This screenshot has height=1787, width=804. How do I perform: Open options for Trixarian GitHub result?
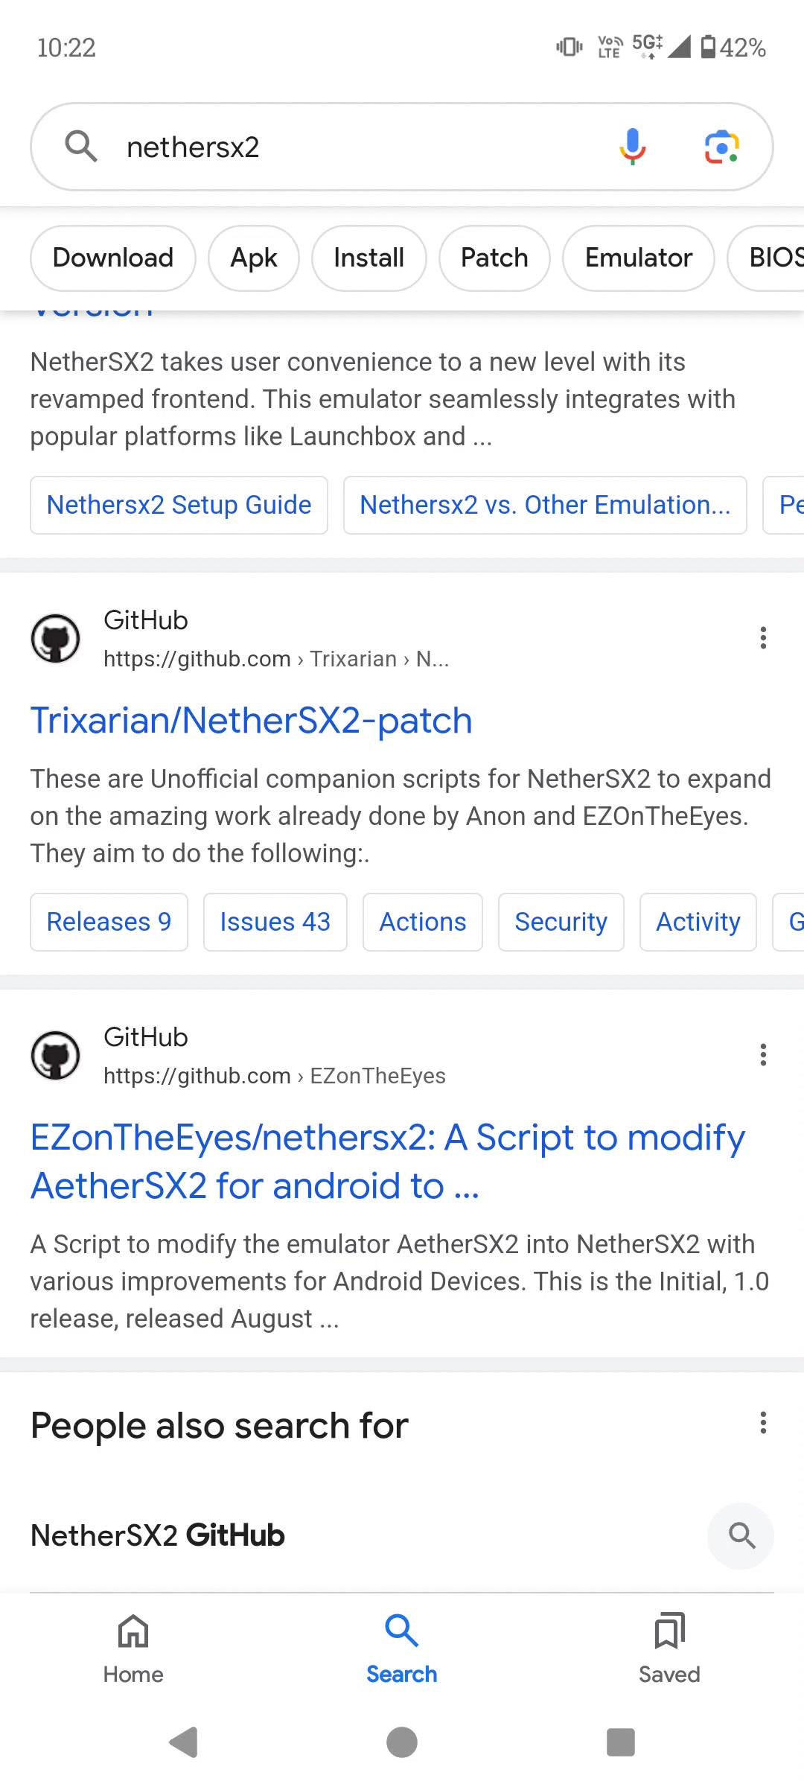pos(763,638)
